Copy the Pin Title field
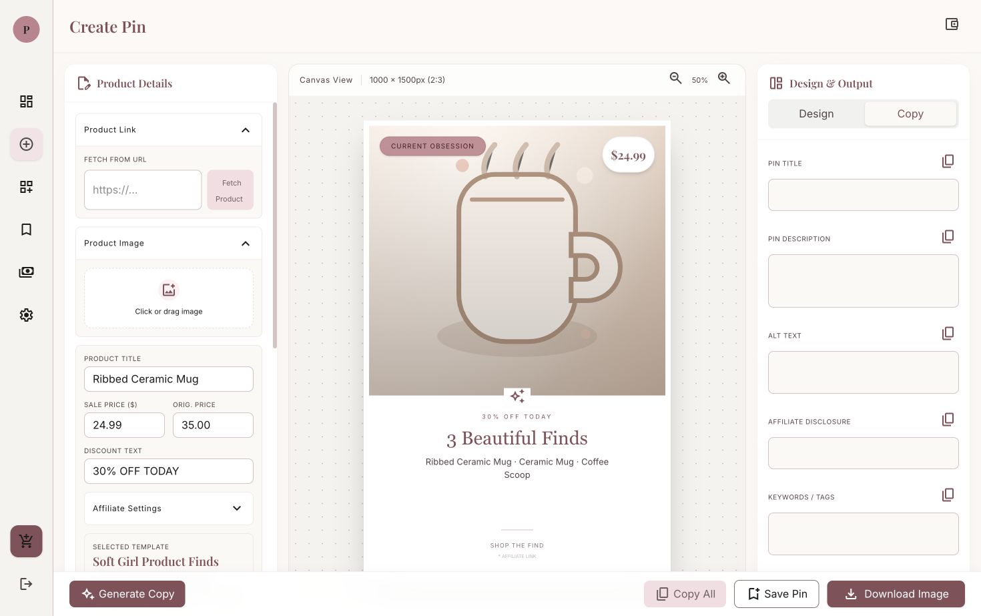 click(948, 162)
